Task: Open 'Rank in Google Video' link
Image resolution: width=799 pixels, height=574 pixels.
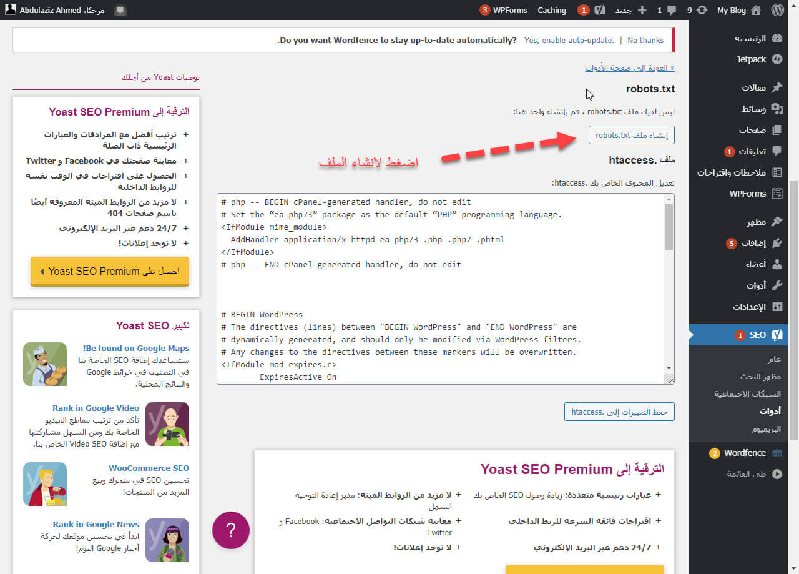Action: [x=96, y=408]
